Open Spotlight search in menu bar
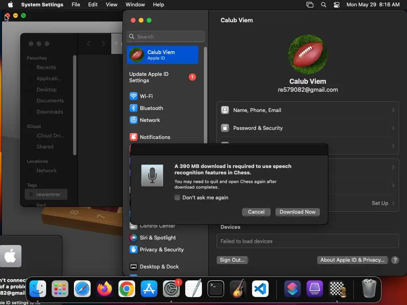 tap(324, 5)
